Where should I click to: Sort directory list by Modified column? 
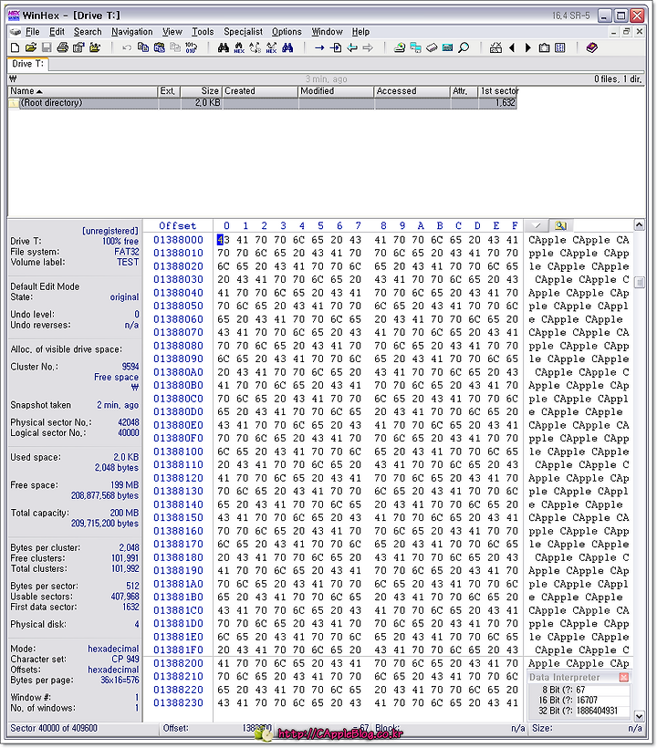[x=337, y=91]
